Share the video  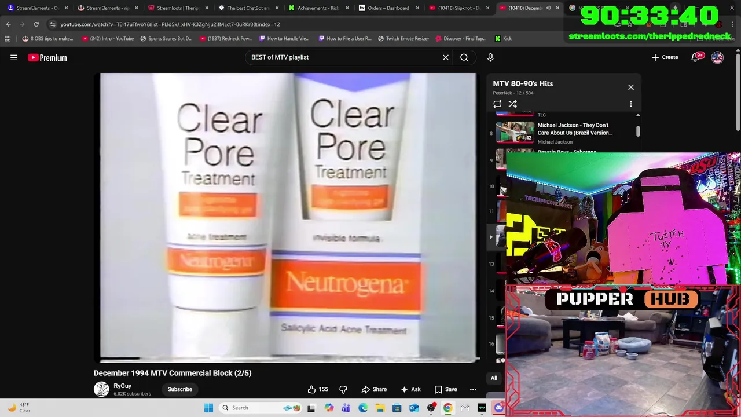(374, 389)
